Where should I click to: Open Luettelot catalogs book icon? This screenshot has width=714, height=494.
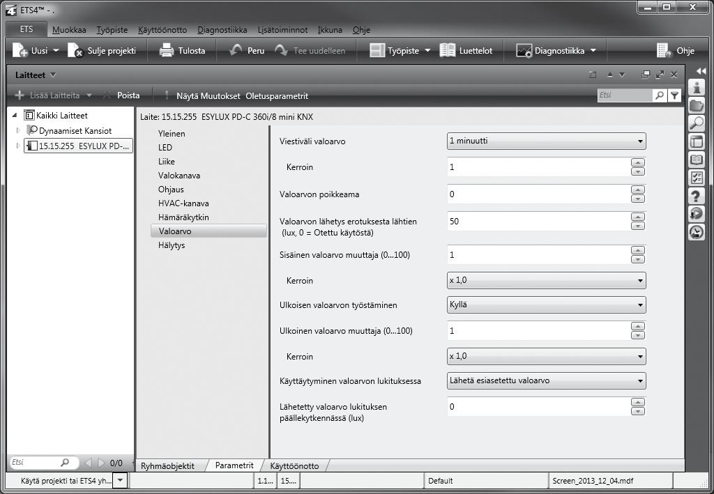(x=447, y=50)
